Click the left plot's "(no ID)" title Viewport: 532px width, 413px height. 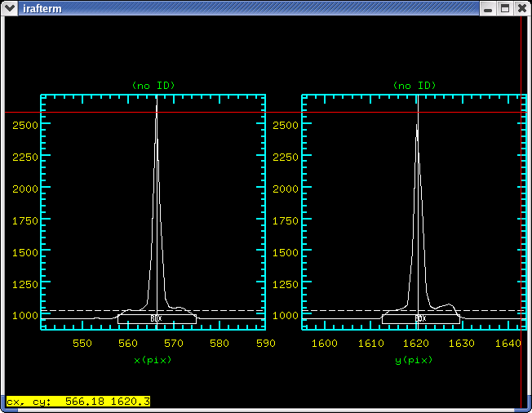pos(153,86)
